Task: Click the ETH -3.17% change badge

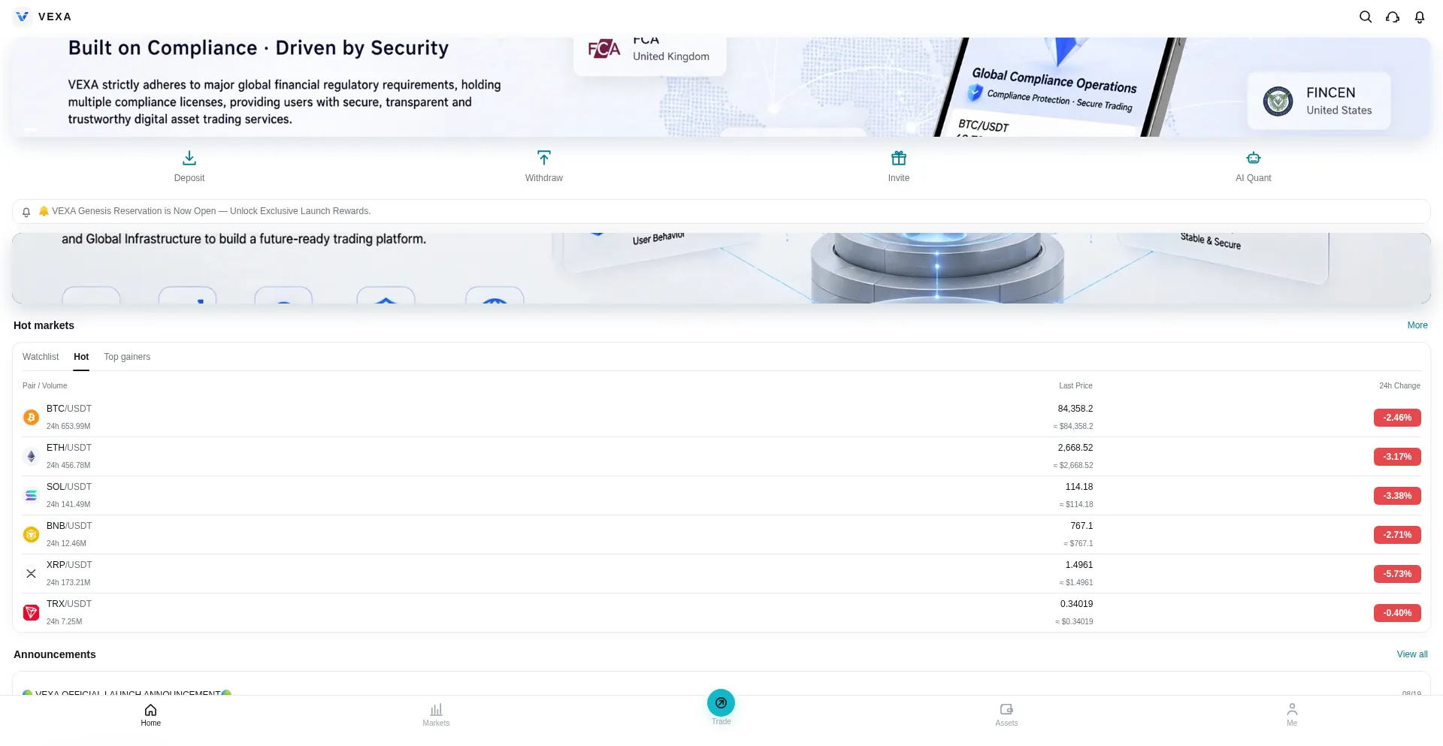Action: 1397,457
